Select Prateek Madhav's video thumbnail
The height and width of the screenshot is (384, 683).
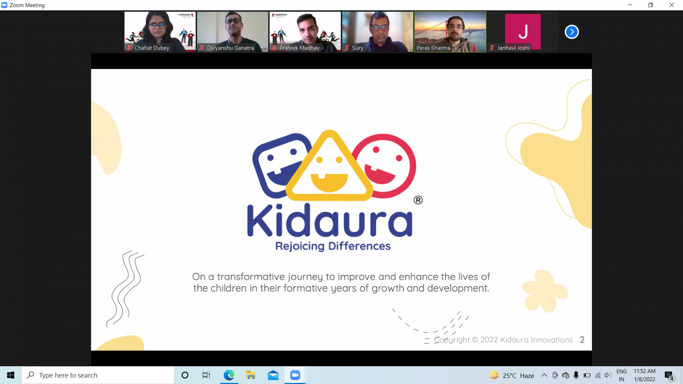[305, 32]
